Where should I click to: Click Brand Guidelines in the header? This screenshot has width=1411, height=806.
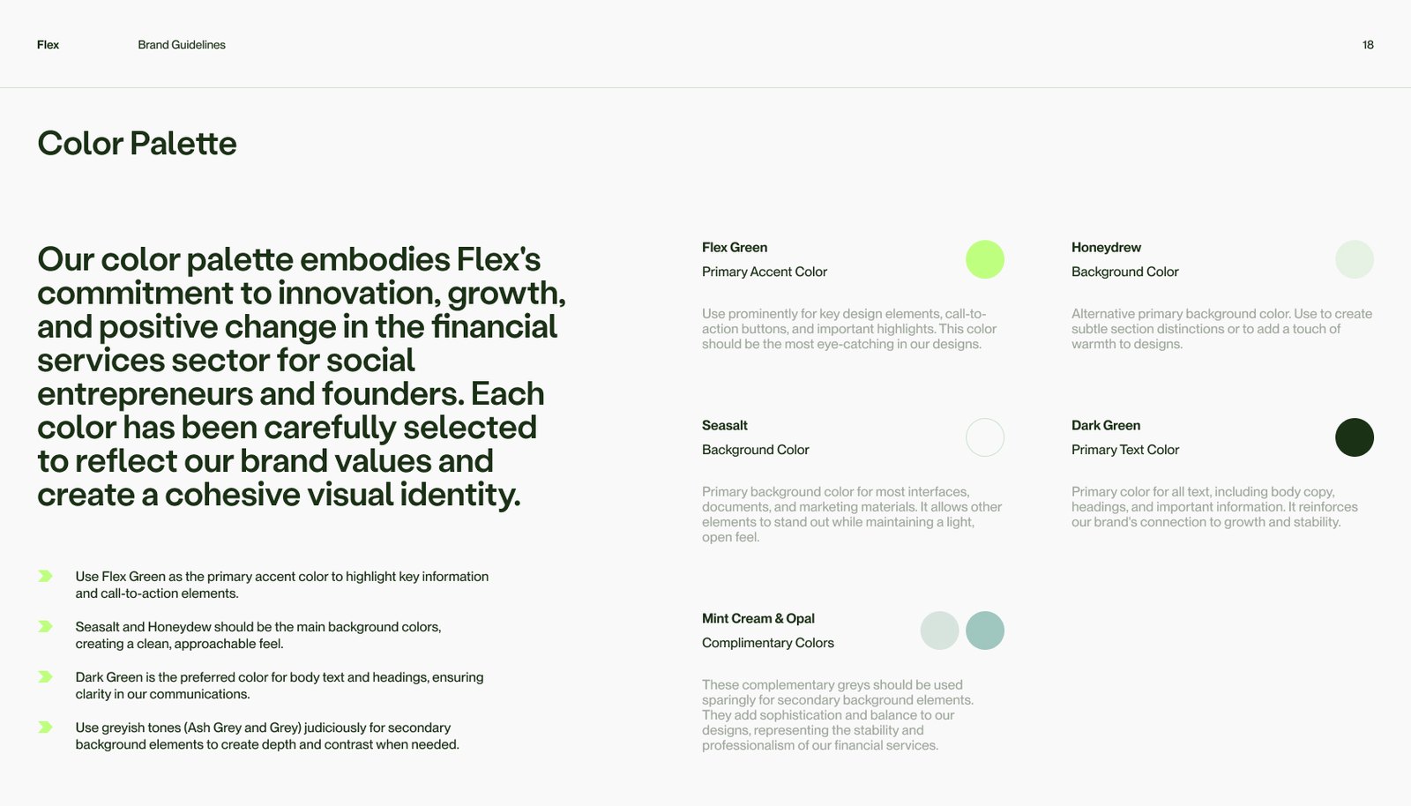click(182, 45)
